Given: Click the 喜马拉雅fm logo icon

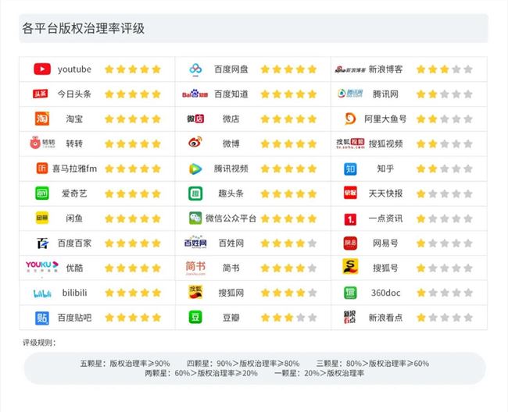Looking at the screenshot, I should click(42, 169).
